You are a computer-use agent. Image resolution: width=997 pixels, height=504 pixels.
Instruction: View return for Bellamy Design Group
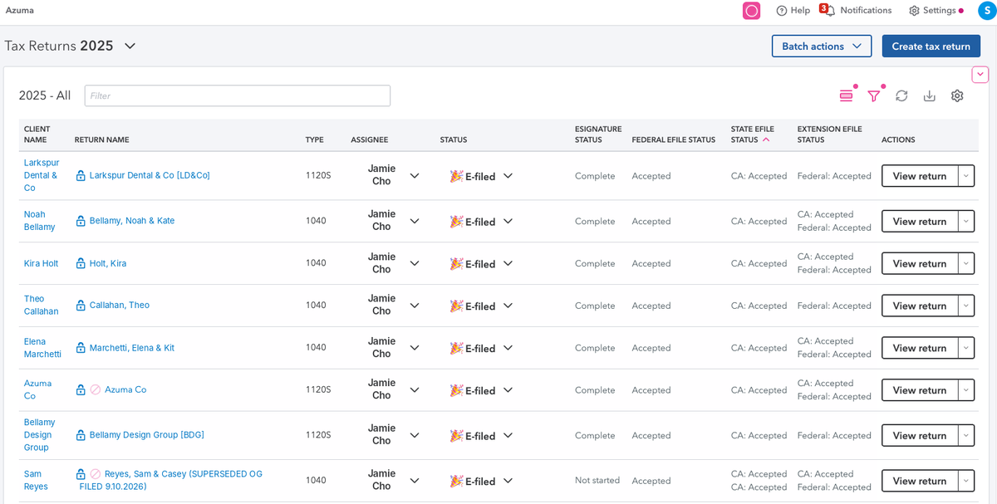(x=919, y=436)
